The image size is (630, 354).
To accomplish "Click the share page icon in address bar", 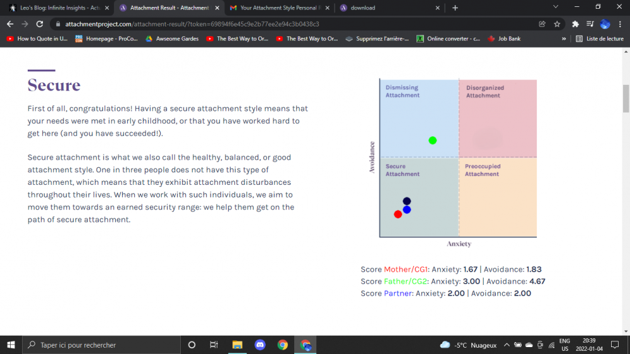I will 542,24.
